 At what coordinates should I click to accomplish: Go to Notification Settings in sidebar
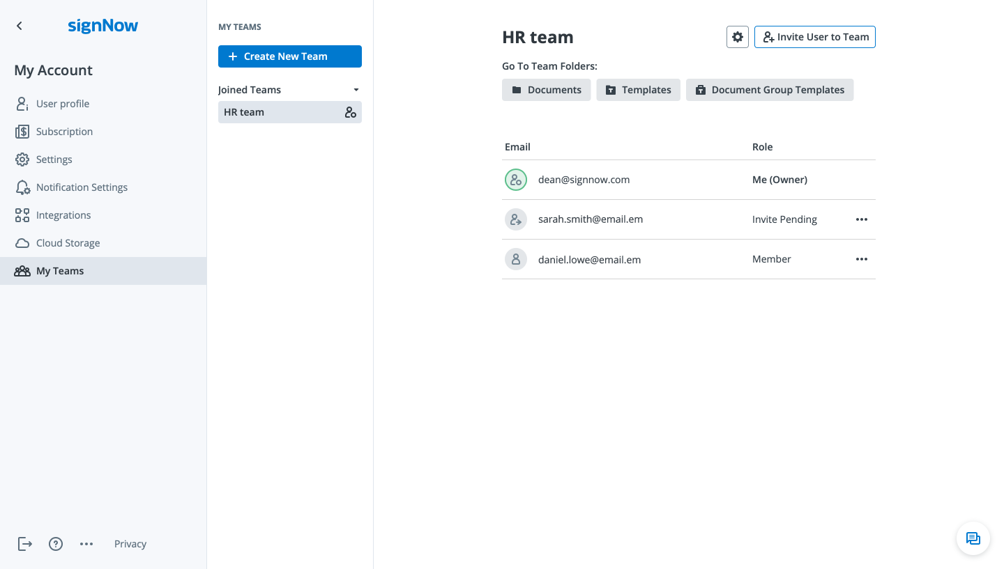[x=82, y=187]
